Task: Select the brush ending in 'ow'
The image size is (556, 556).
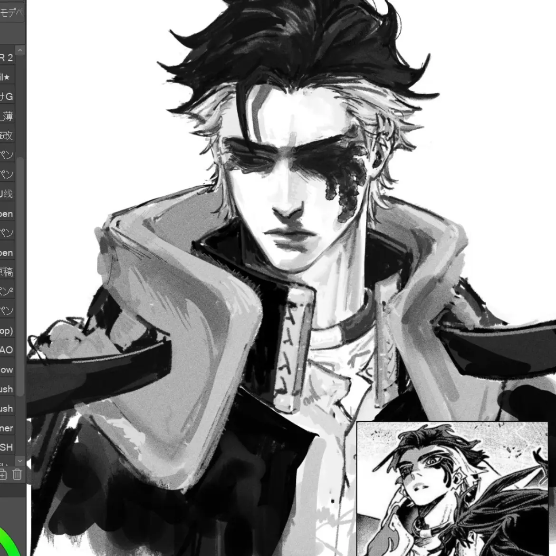Action: coord(7,369)
